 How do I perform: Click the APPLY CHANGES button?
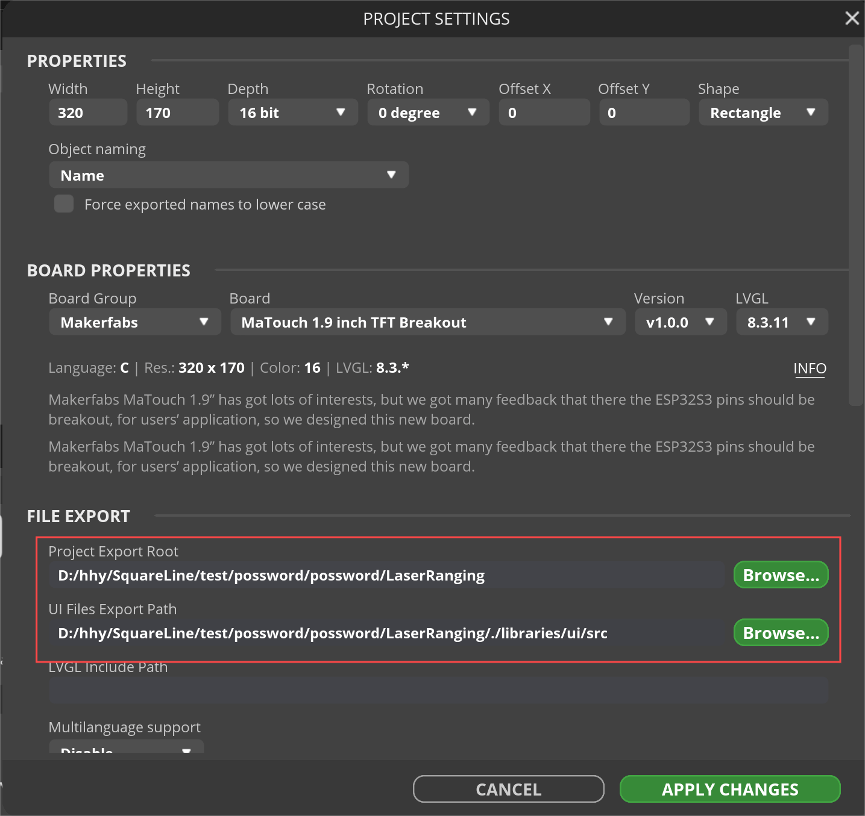click(729, 789)
